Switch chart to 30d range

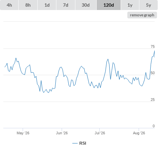(86, 5)
